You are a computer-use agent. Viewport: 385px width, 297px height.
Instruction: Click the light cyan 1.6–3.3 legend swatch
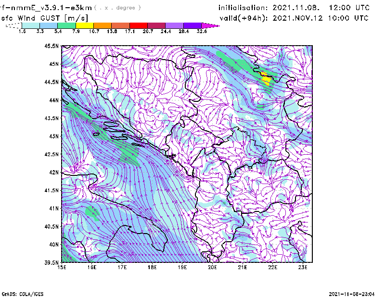coord(31,25)
